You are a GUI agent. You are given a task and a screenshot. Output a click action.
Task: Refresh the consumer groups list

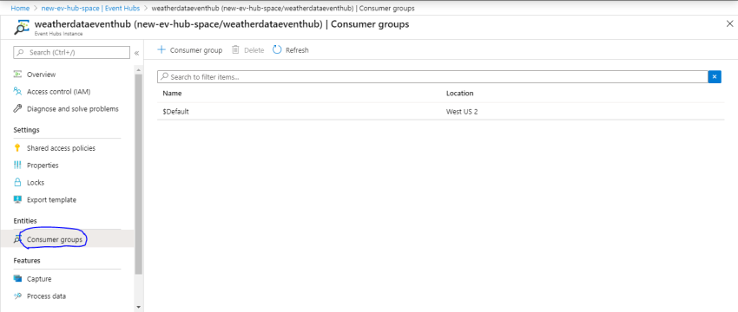pos(291,49)
